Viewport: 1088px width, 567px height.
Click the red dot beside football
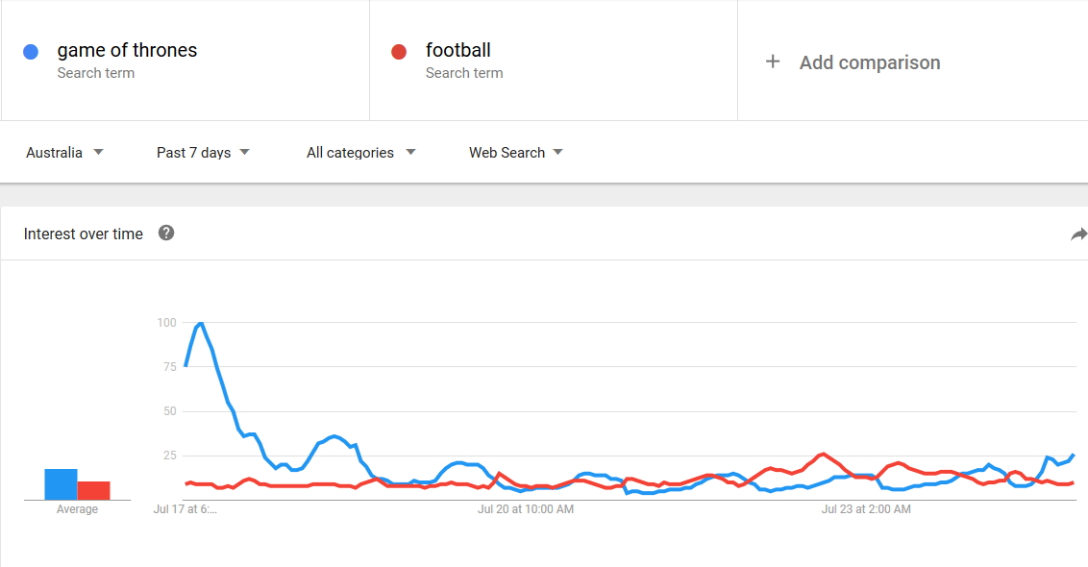pyautogui.click(x=399, y=52)
